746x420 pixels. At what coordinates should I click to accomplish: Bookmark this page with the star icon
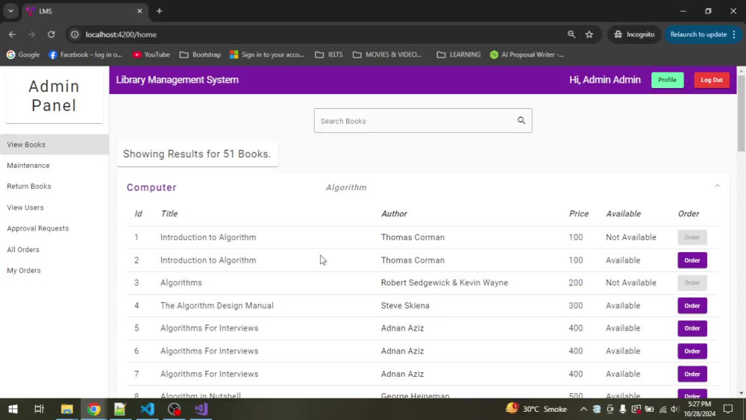589,34
